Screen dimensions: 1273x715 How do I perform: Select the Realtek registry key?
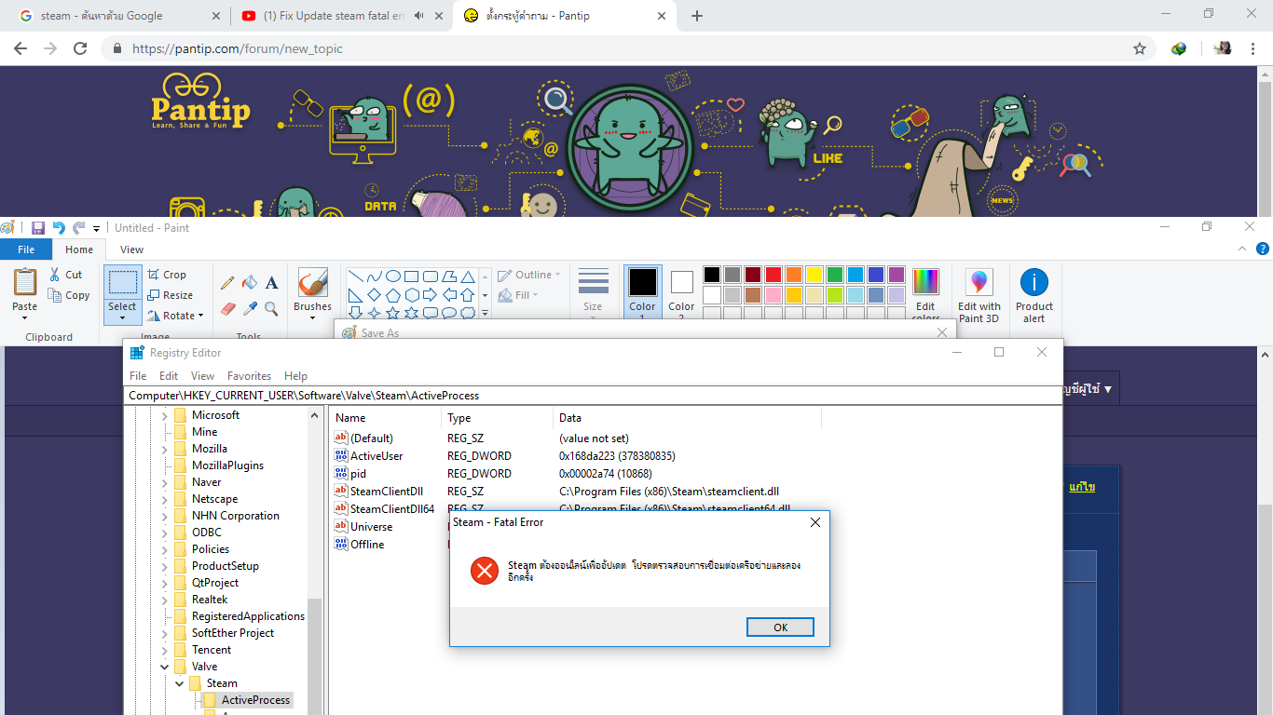click(x=210, y=600)
